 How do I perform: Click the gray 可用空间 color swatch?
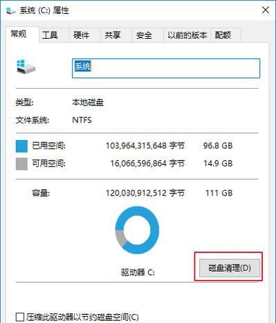(21, 164)
